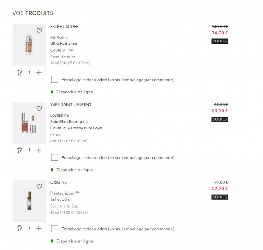Click the Origins brand name
The width and height of the screenshot is (263, 250).
pos(58,182)
